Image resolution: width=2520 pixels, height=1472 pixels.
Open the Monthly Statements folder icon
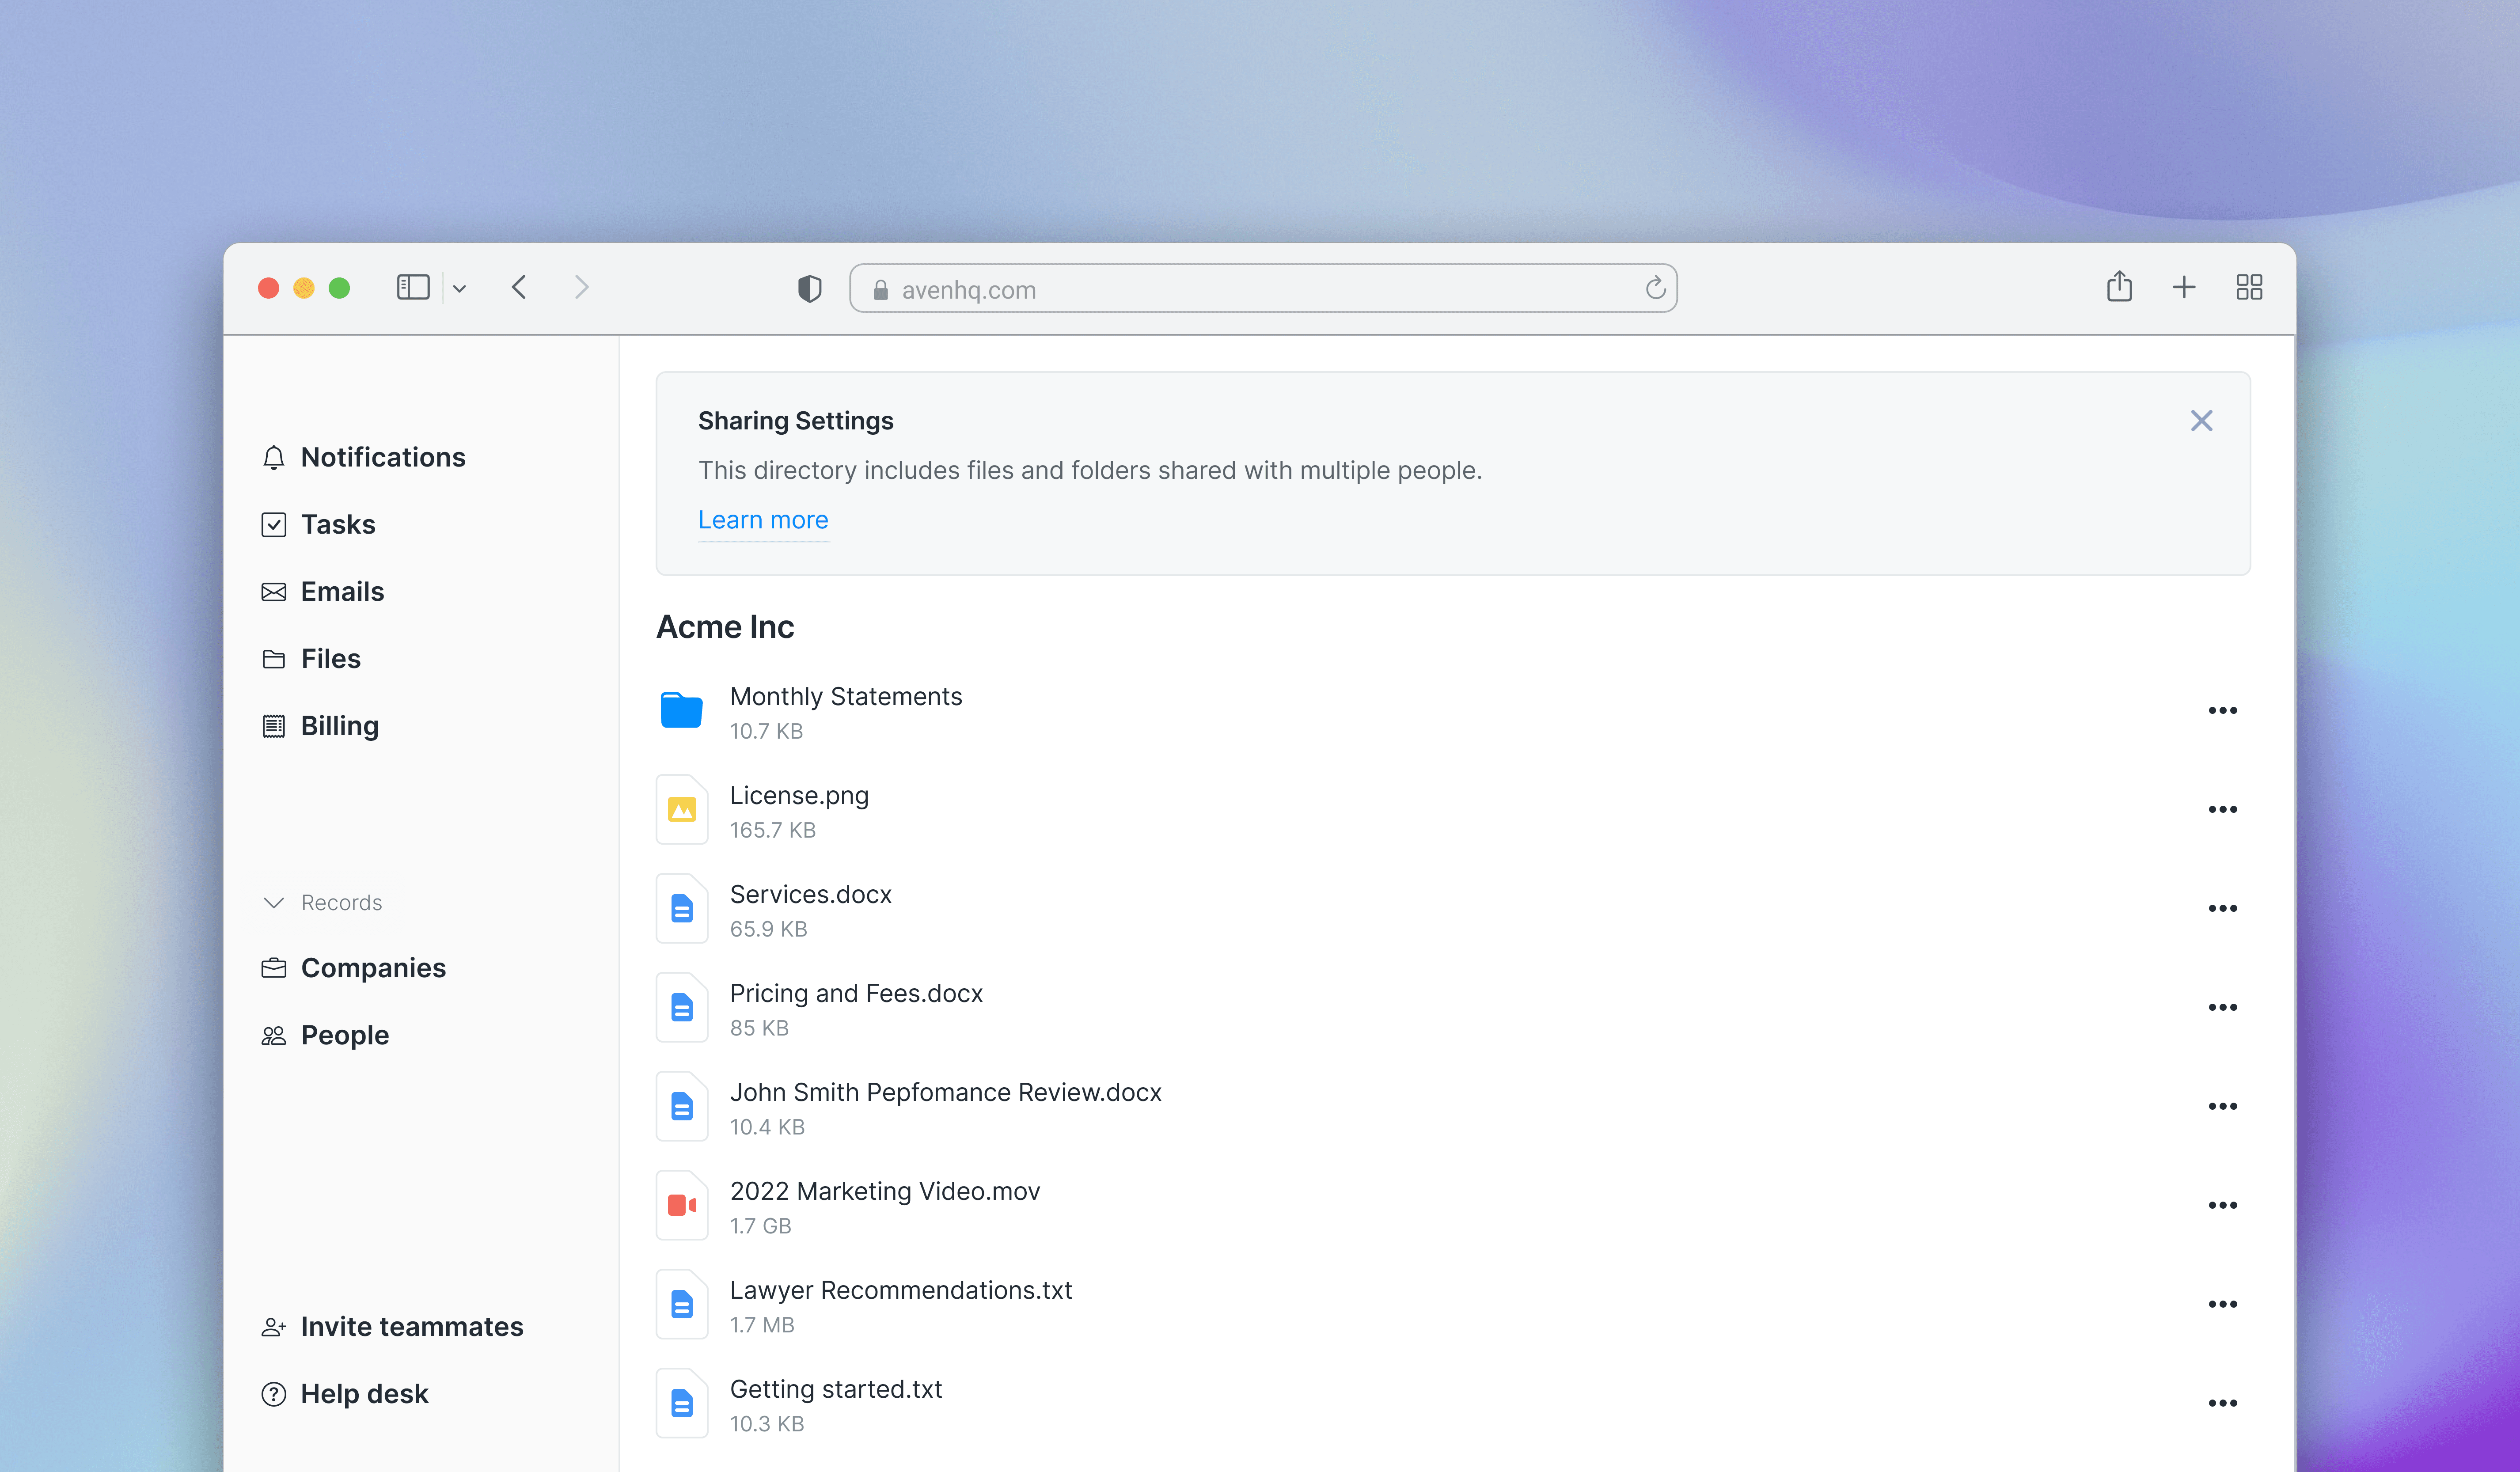(682, 710)
